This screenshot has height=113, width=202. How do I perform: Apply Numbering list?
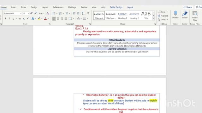point(60,13)
